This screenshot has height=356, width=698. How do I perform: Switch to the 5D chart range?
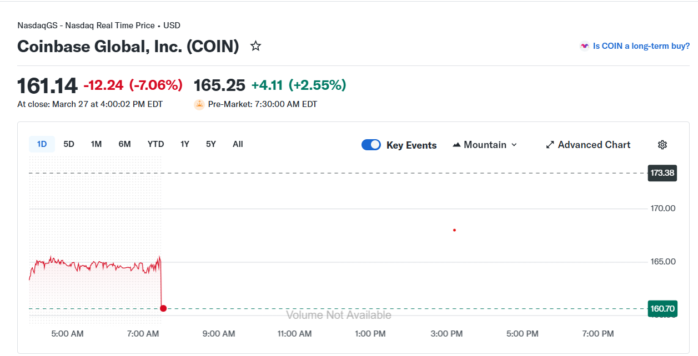(x=68, y=144)
